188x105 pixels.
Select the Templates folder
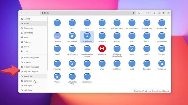[162, 65]
